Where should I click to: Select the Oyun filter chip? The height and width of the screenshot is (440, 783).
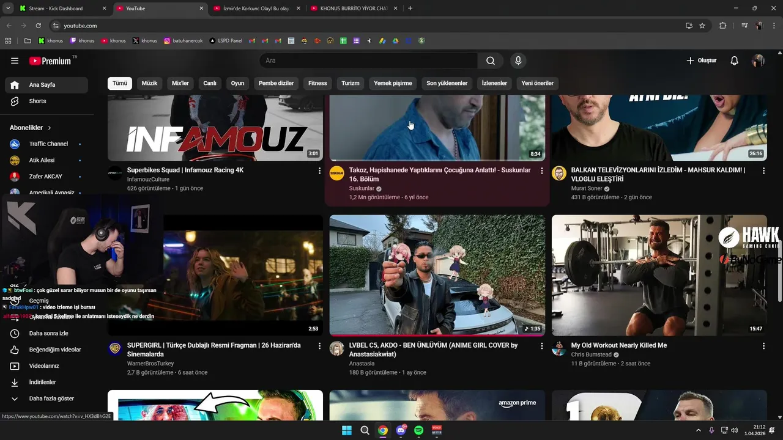237,83
